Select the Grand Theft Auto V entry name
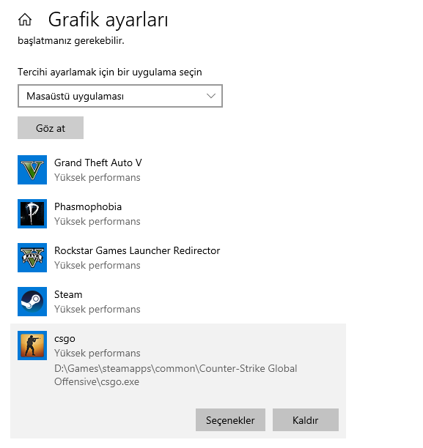423x448 pixels. (x=98, y=163)
